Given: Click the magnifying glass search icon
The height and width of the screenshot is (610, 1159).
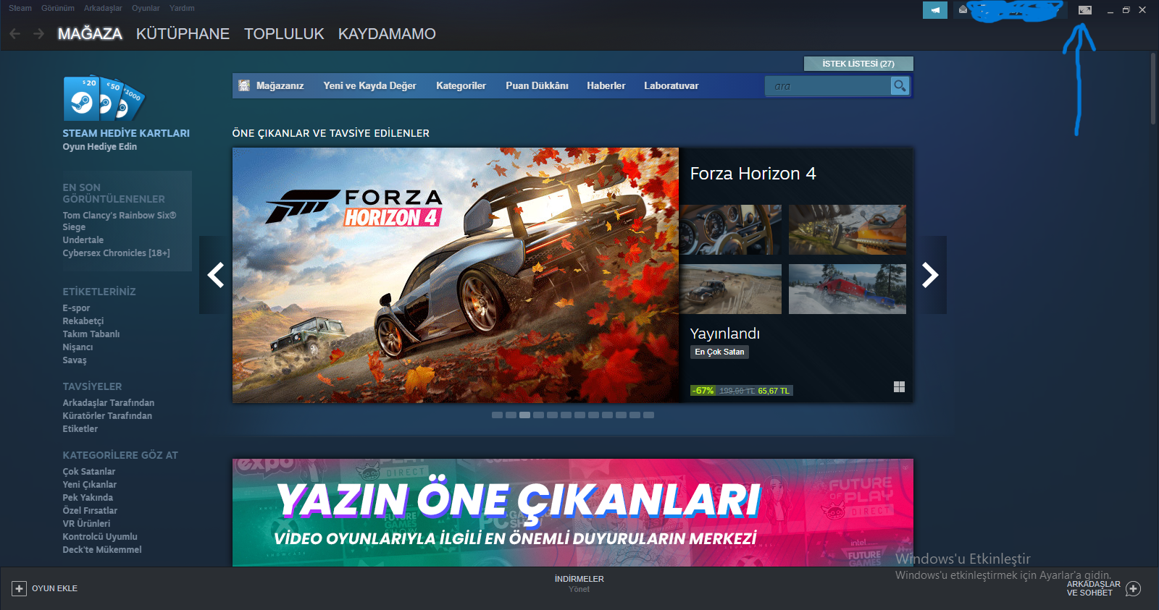Looking at the screenshot, I should (900, 86).
